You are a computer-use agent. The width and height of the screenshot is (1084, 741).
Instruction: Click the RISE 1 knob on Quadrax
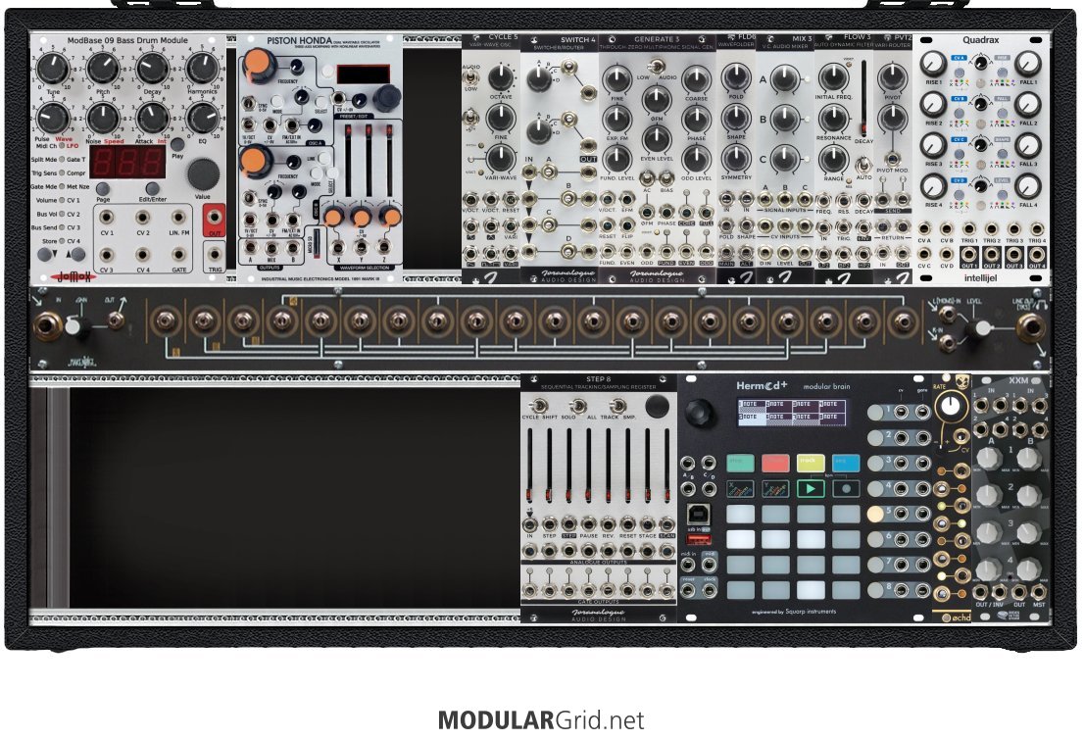[933, 64]
